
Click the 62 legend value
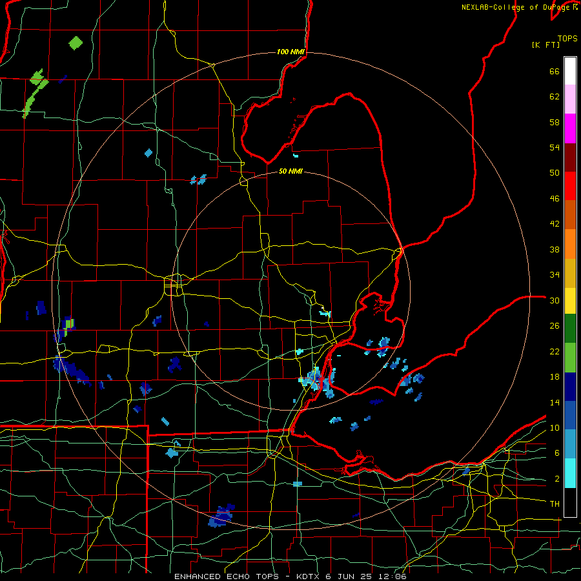[x=555, y=97]
